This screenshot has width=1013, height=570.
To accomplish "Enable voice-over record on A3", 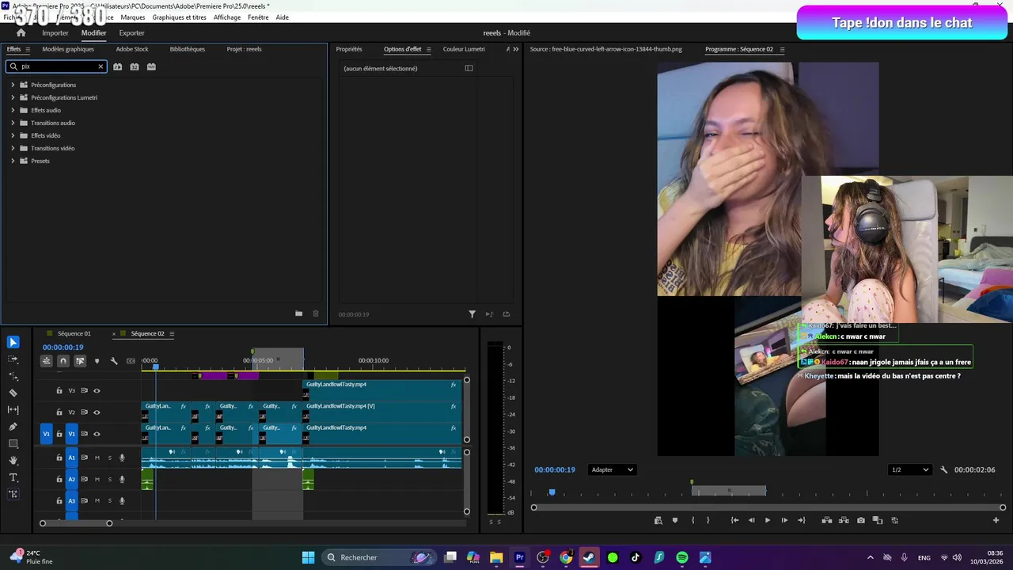I will point(122,500).
